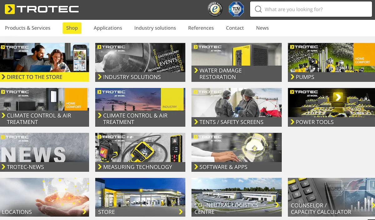Click the chevron beside 'Water Damage Restoration'

click(x=196, y=71)
